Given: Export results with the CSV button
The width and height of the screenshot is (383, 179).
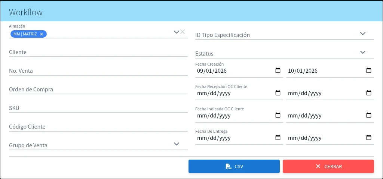Looking at the screenshot, I should tap(234, 166).
